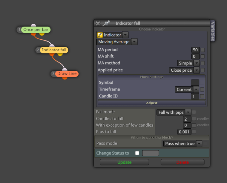
Task: Collapse the More settings section
Action: pyautogui.click(x=152, y=77)
